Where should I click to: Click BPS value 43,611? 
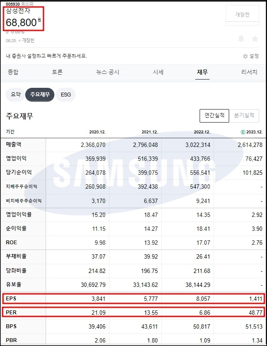(x=150, y=326)
